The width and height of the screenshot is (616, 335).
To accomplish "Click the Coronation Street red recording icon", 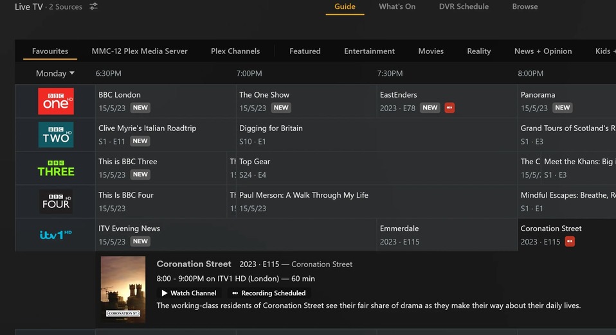I will pos(570,242).
